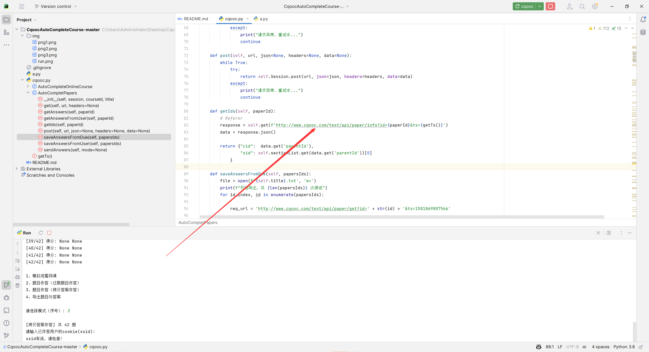Screen dimensions: 649x352
Task: Rerun cqooc from the Run panel
Action: [x=41, y=233]
